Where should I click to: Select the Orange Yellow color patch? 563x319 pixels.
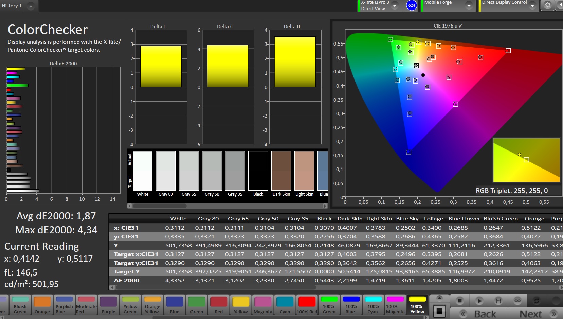click(152, 305)
